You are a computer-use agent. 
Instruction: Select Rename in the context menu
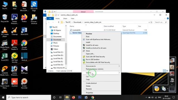coord(101,89)
